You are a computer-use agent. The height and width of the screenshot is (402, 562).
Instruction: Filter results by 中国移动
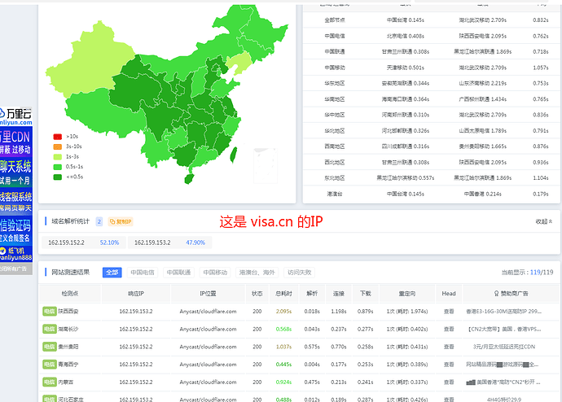(x=216, y=273)
